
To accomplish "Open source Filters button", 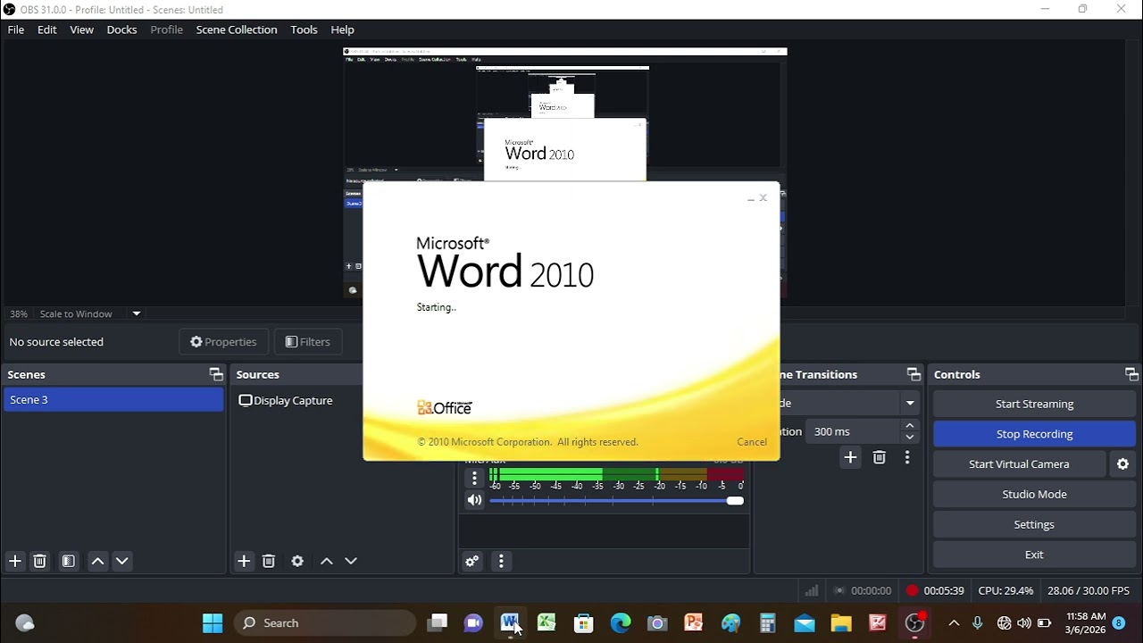I will coord(307,342).
